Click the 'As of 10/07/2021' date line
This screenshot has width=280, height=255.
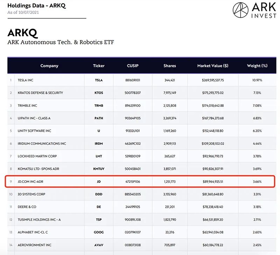(23, 13)
